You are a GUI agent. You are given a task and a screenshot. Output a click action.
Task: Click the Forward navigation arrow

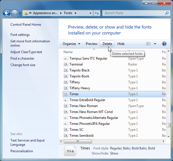click(x=14, y=13)
